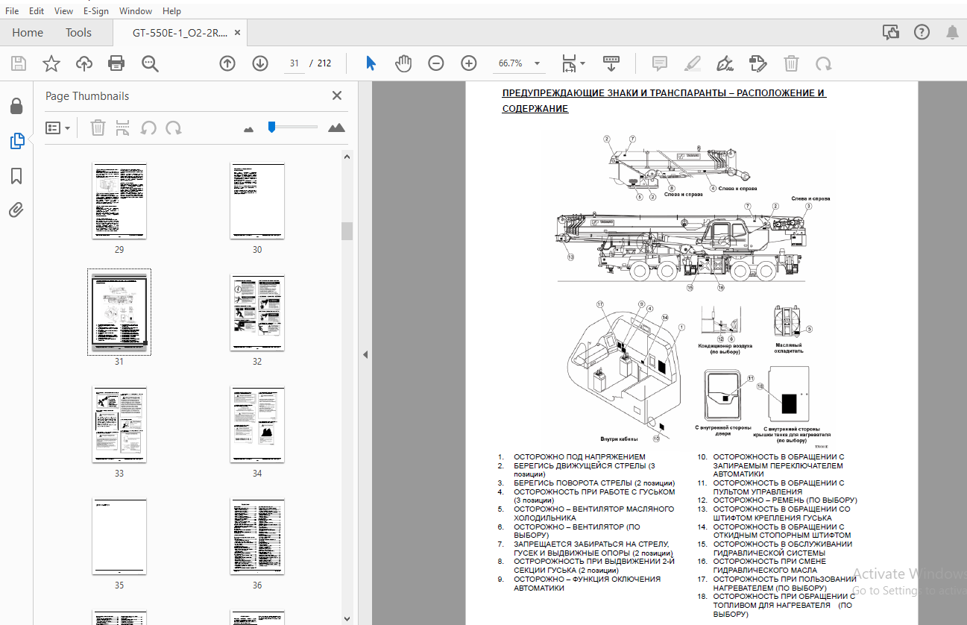This screenshot has width=967, height=625.
Task: Click the rotate icon in main toolbar
Action: tap(824, 63)
